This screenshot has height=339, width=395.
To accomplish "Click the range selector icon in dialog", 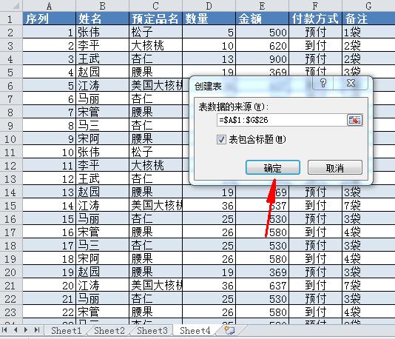I will [x=355, y=120].
